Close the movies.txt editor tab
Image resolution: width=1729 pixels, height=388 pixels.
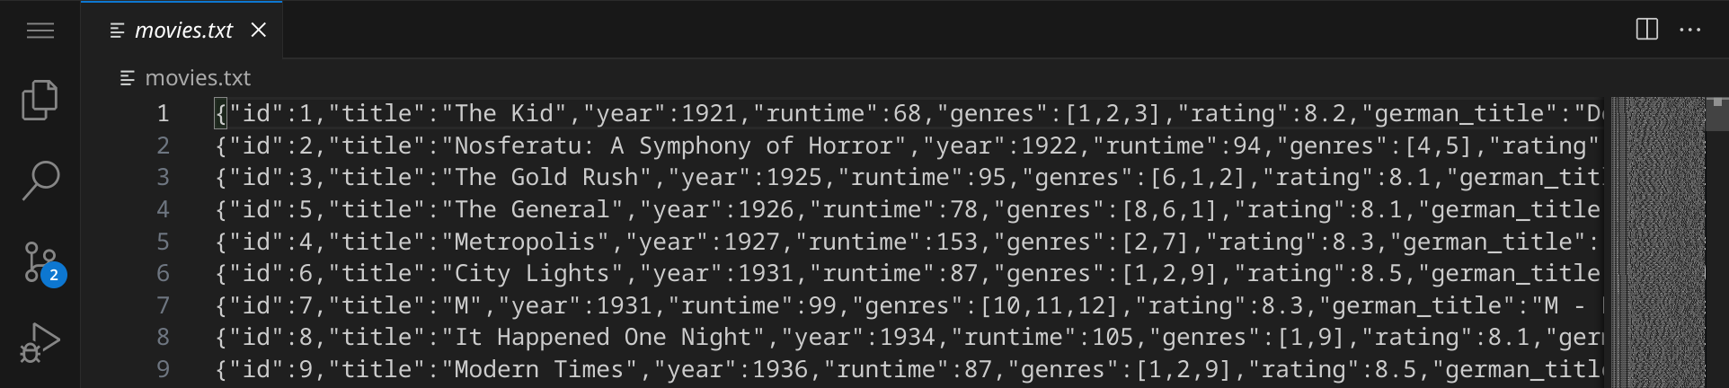point(259,31)
